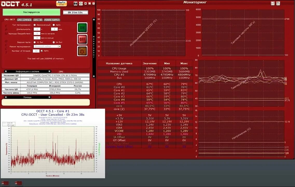Choose the 64 бит test version

(54, 42)
